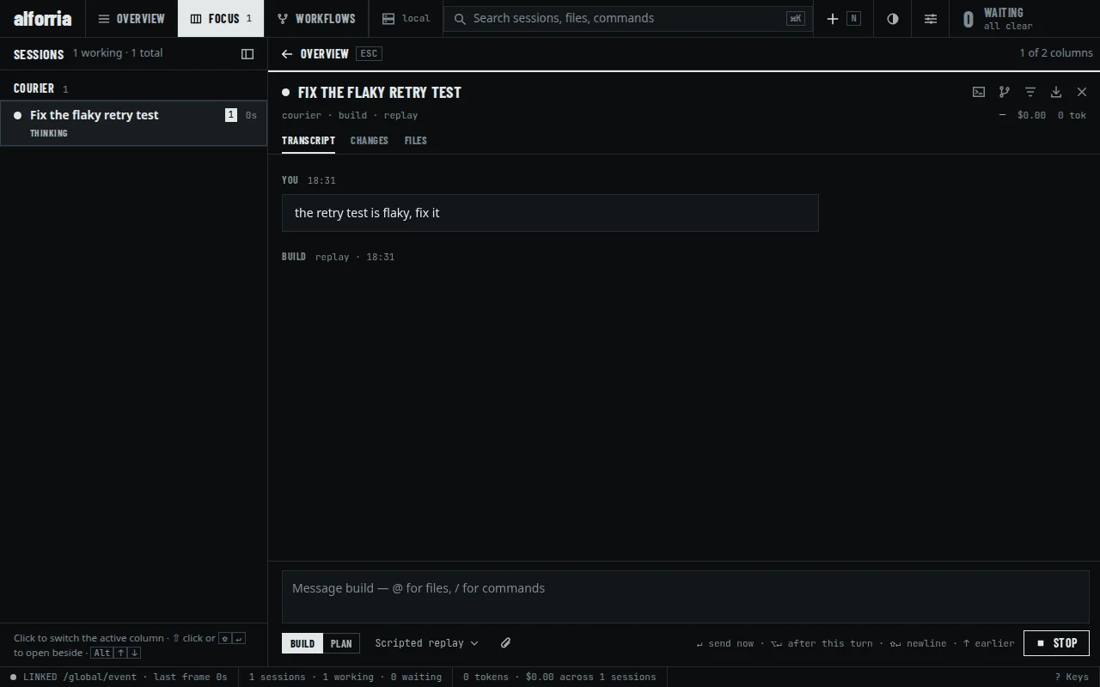Click the back arrow to Overview
Image resolution: width=1100 pixels, height=687 pixels.
point(287,54)
